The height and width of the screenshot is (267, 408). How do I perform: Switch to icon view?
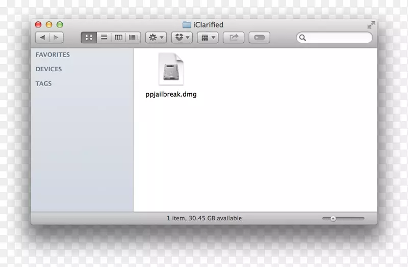coord(89,38)
